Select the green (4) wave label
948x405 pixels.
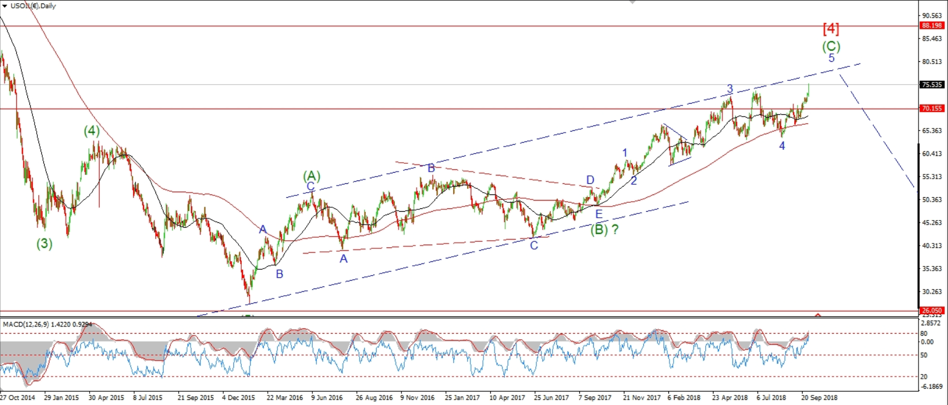pyautogui.click(x=92, y=131)
